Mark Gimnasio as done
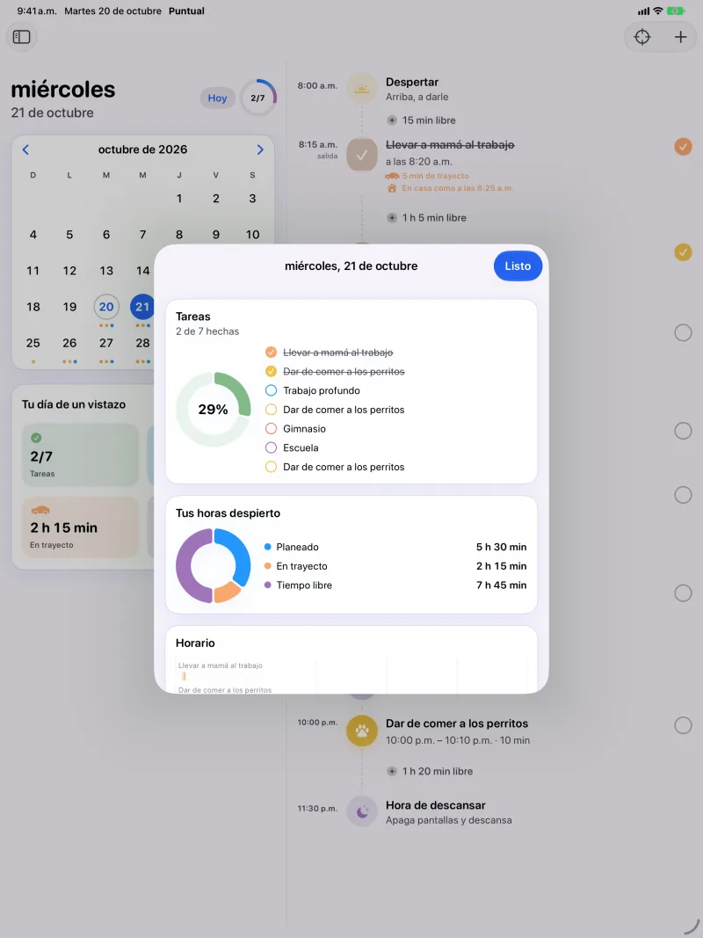This screenshot has width=703, height=938. coord(271,429)
